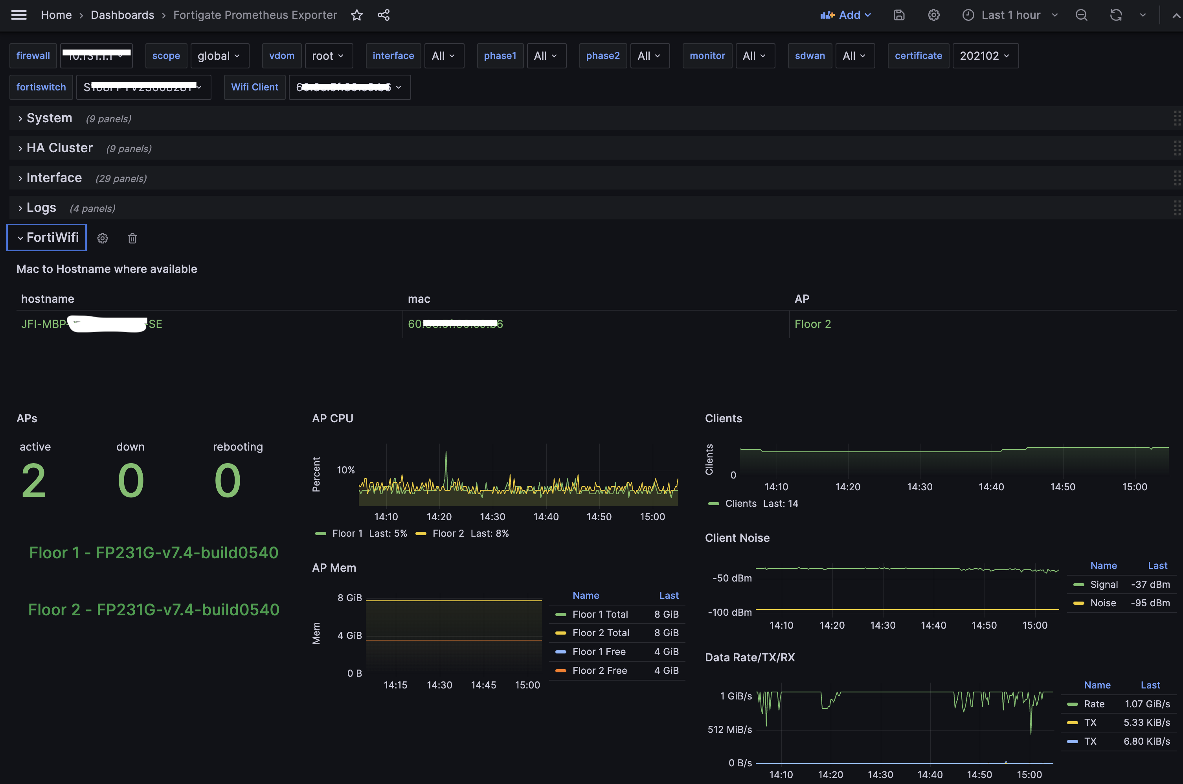Open FortiWifi row options gear

pos(103,239)
